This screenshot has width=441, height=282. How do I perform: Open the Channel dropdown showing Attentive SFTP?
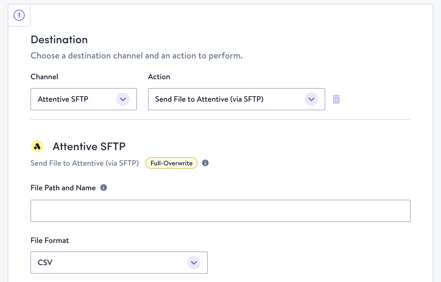coord(84,99)
